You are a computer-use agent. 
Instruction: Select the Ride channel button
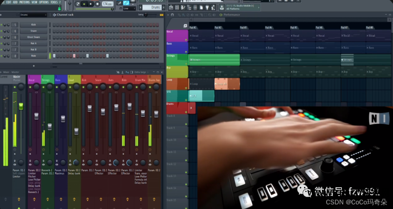[33, 56]
